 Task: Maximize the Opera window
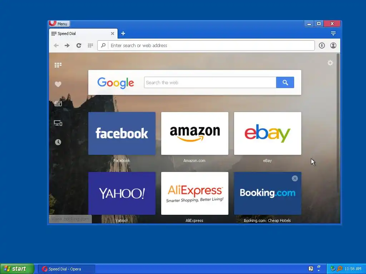319,24
